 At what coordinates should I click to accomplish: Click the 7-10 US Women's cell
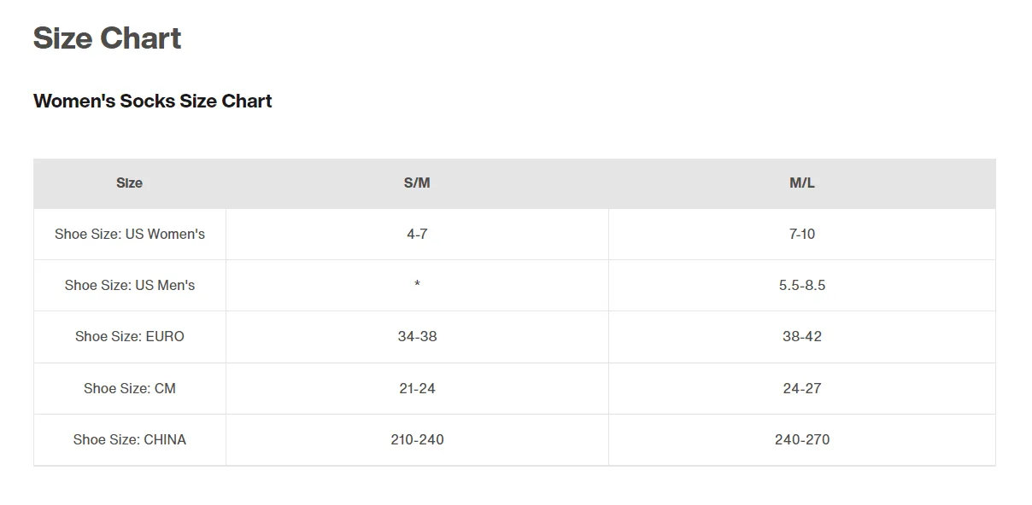pos(802,234)
